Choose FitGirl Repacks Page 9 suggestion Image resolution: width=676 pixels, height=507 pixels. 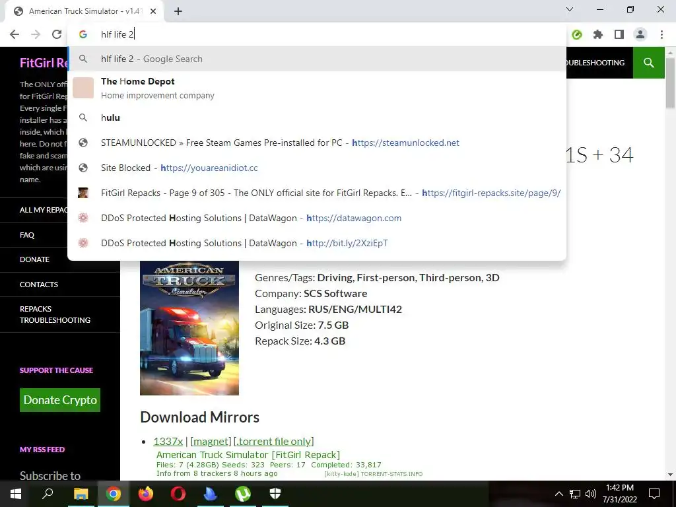(317, 193)
